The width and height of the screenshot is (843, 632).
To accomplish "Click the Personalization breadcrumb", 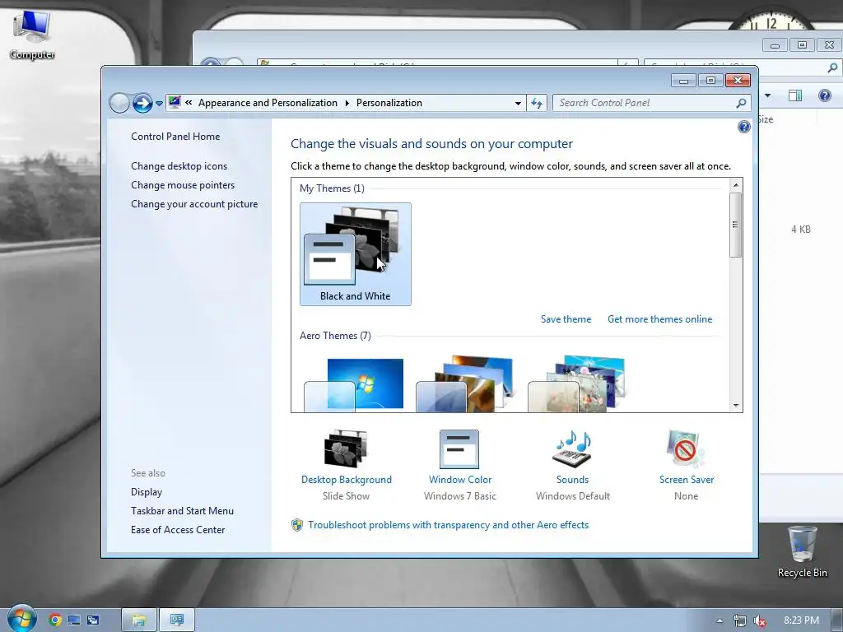I will 389,103.
